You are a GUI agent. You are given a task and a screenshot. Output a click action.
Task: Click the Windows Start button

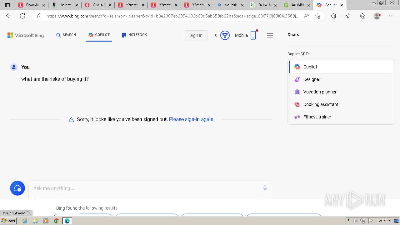8,221
